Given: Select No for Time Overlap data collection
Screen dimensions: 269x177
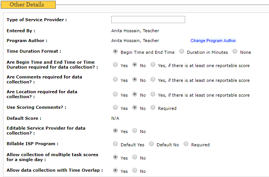Looking at the screenshot, I should (x=135, y=170).
